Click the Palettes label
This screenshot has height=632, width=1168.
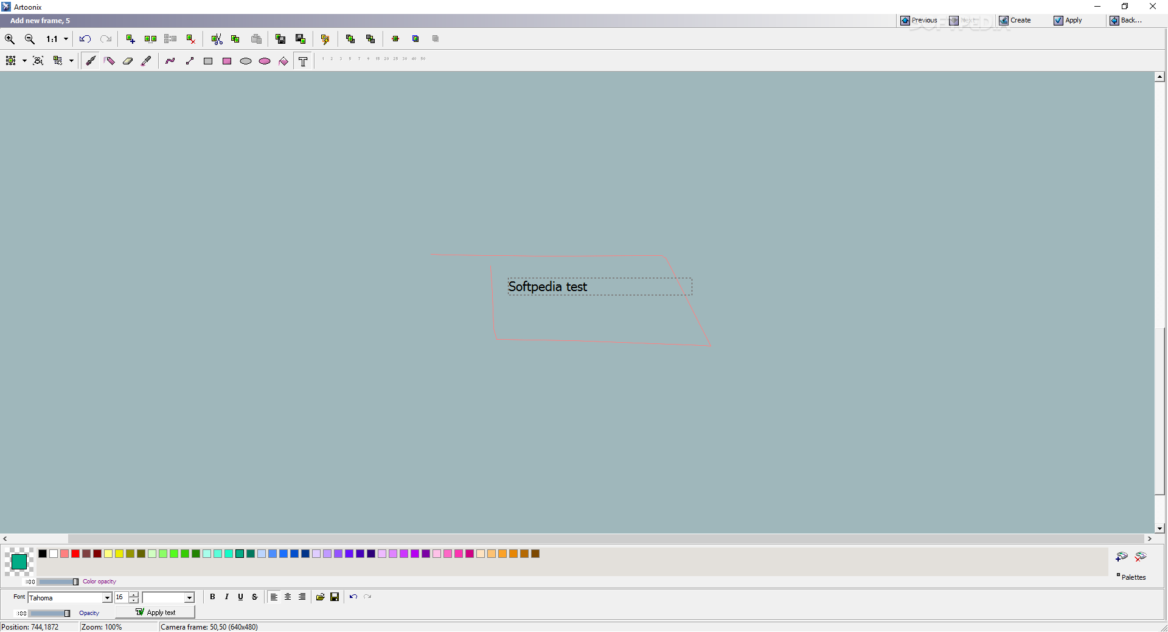(x=1133, y=577)
